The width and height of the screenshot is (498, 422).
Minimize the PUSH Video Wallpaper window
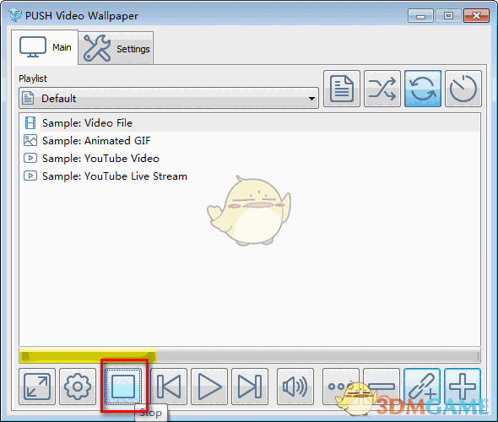tap(421, 16)
